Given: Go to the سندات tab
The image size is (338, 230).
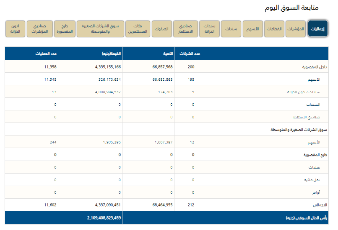Looking at the screenshot, I should (231, 28).
